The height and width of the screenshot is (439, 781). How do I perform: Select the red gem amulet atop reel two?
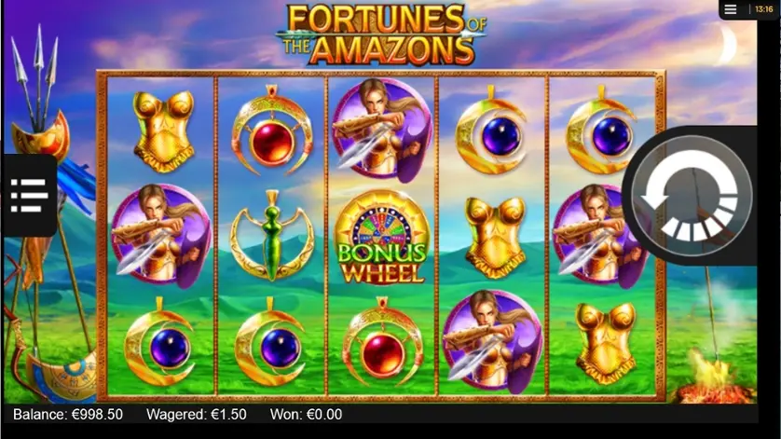click(272, 131)
